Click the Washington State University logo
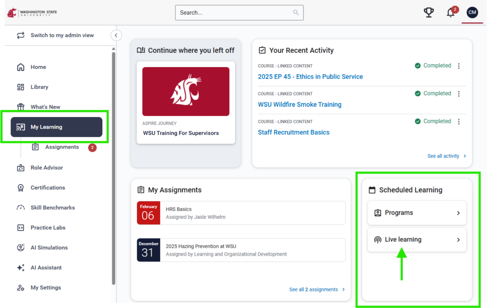The height and width of the screenshot is (308, 487). [x=32, y=12]
